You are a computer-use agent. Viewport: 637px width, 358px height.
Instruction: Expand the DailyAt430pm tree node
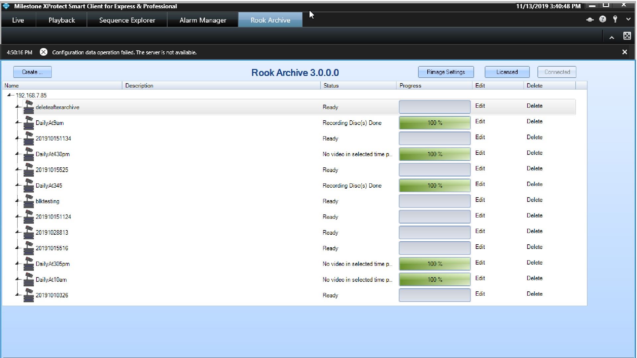(x=17, y=154)
